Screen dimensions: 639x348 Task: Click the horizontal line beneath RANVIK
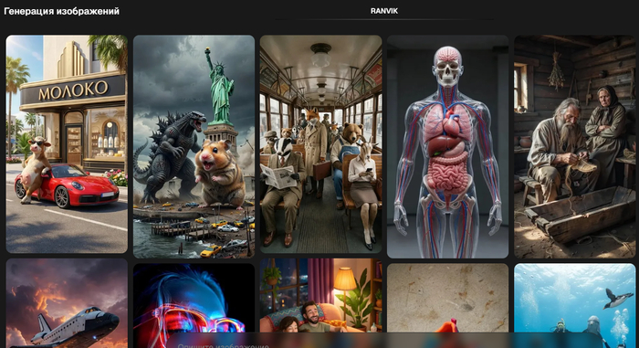pyautogui.click(x=384, y=19)
